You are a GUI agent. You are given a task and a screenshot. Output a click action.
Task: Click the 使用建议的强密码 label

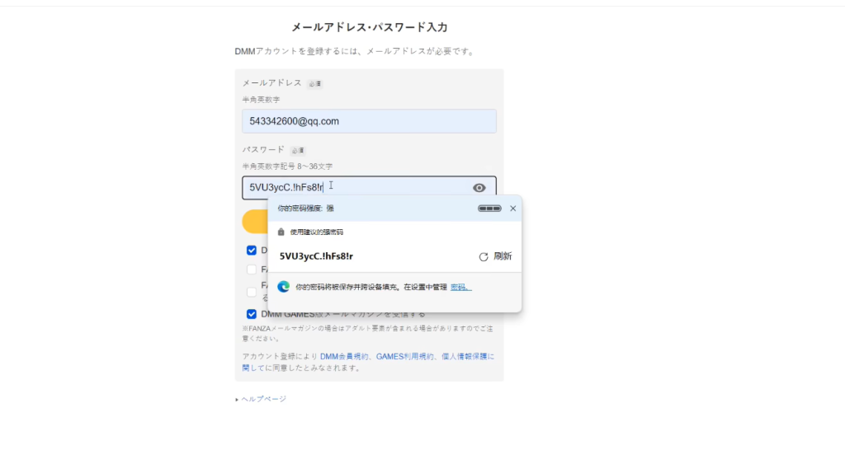pos(316,232)
